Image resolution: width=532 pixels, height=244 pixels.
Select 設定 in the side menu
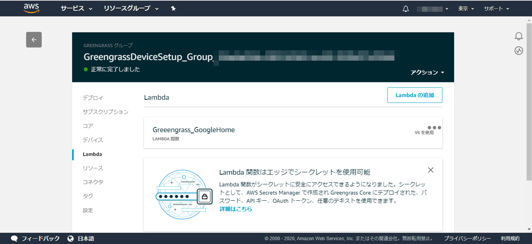[87, 210]
